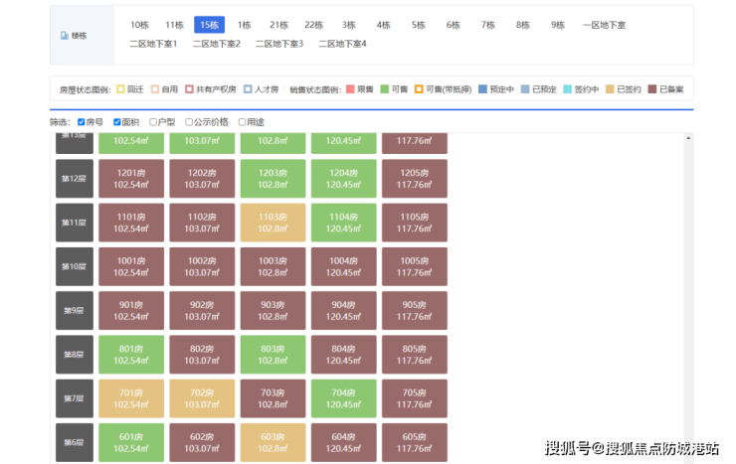736x464 pixels.
Task: Click room 601房 cell
Action: tap(131, 442)
